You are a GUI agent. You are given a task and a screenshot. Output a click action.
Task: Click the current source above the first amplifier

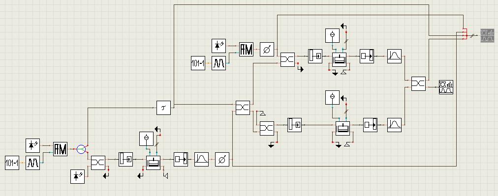click(147, 139)
